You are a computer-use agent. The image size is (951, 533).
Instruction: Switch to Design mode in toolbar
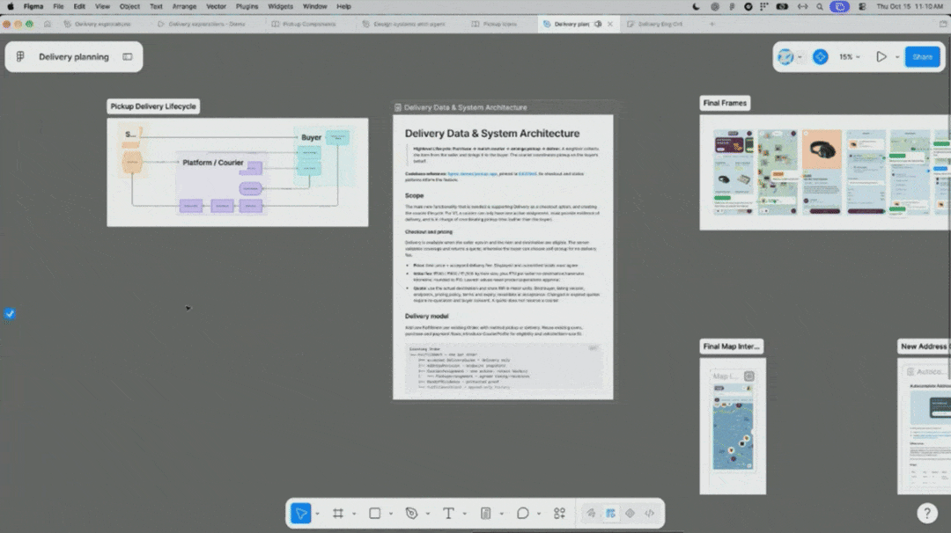(611, 514)
